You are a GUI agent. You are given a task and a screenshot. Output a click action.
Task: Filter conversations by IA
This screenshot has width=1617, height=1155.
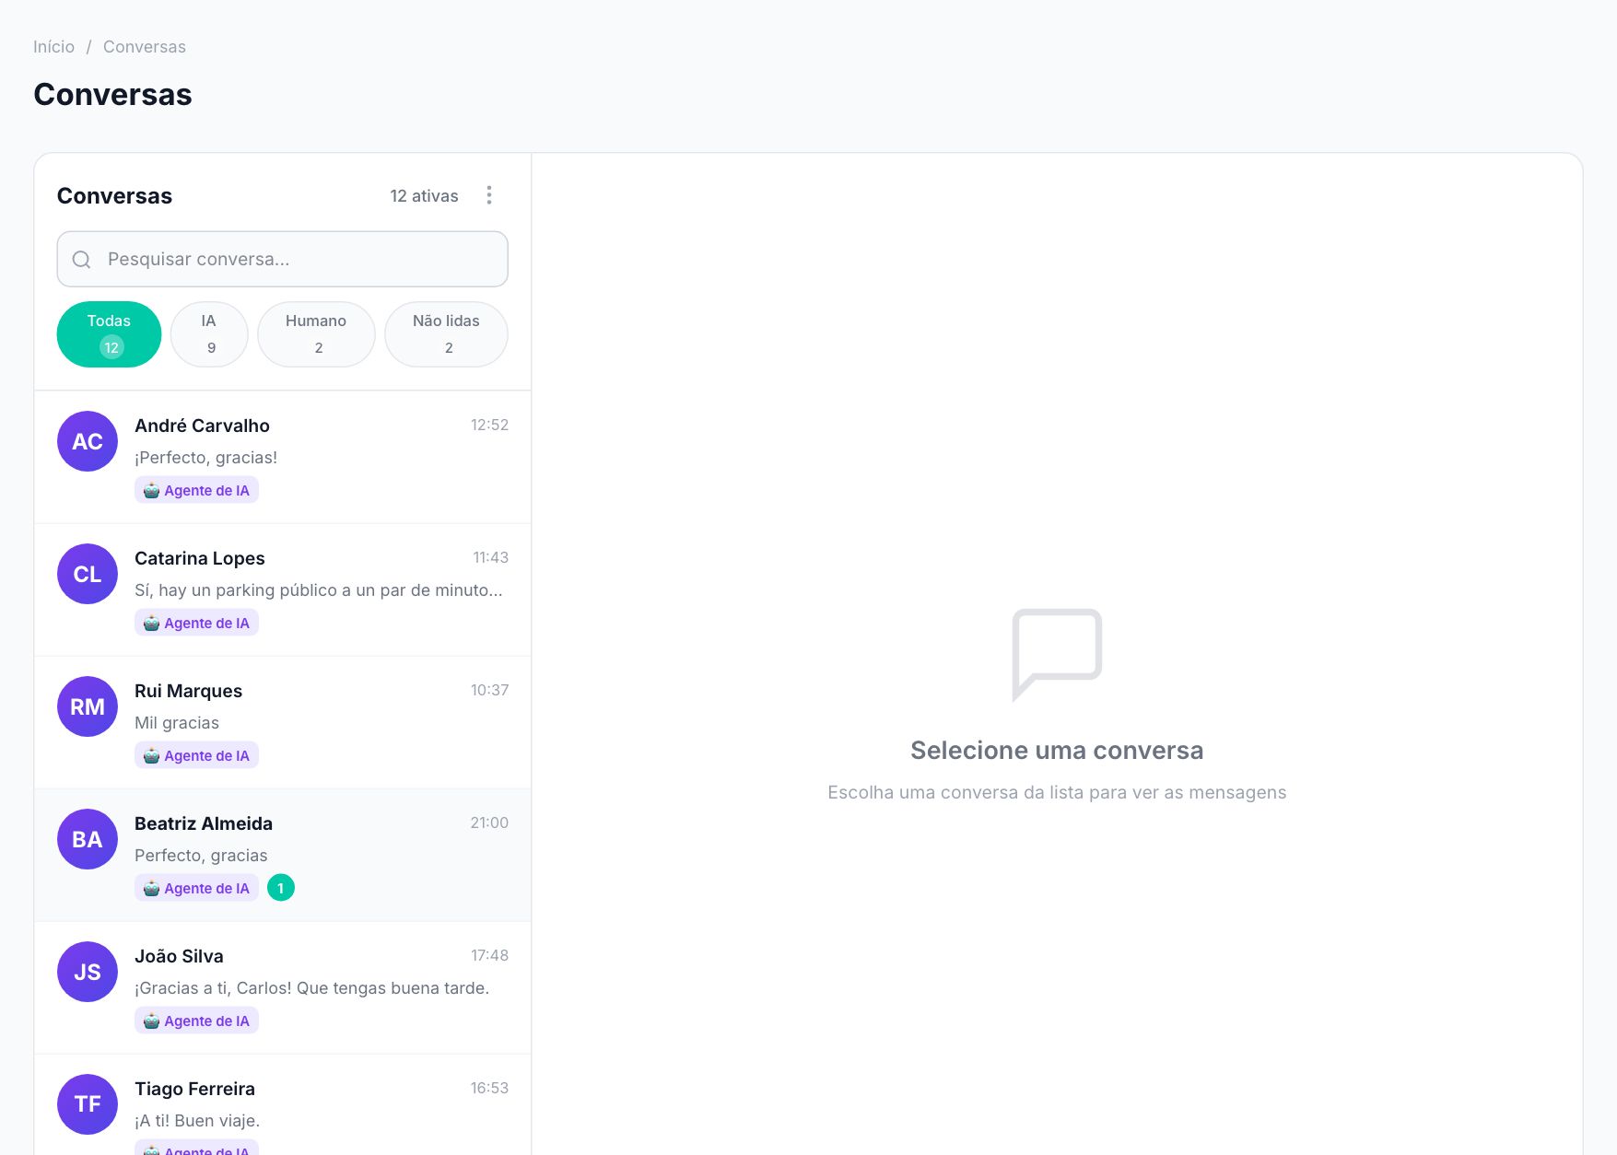(209, 334)
